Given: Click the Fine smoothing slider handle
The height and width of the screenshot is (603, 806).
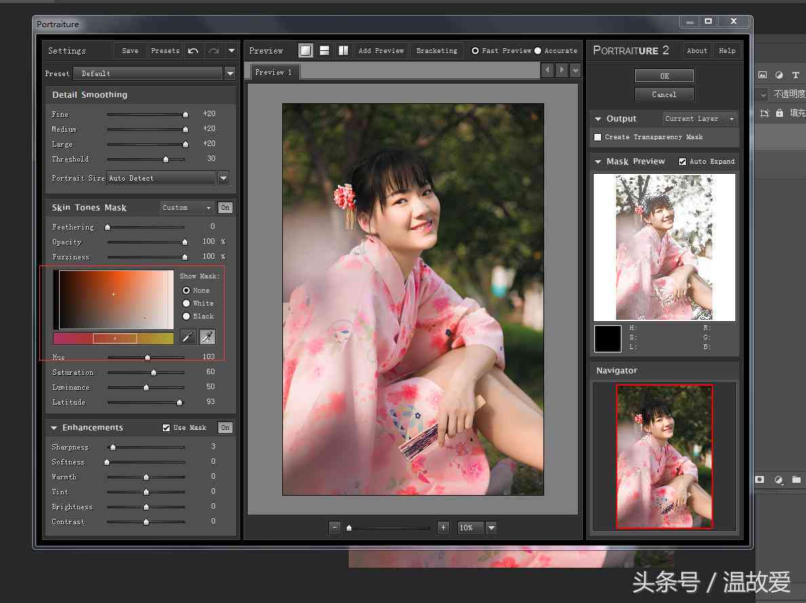Looking at the screenshot, I should (x=186, y=115).
